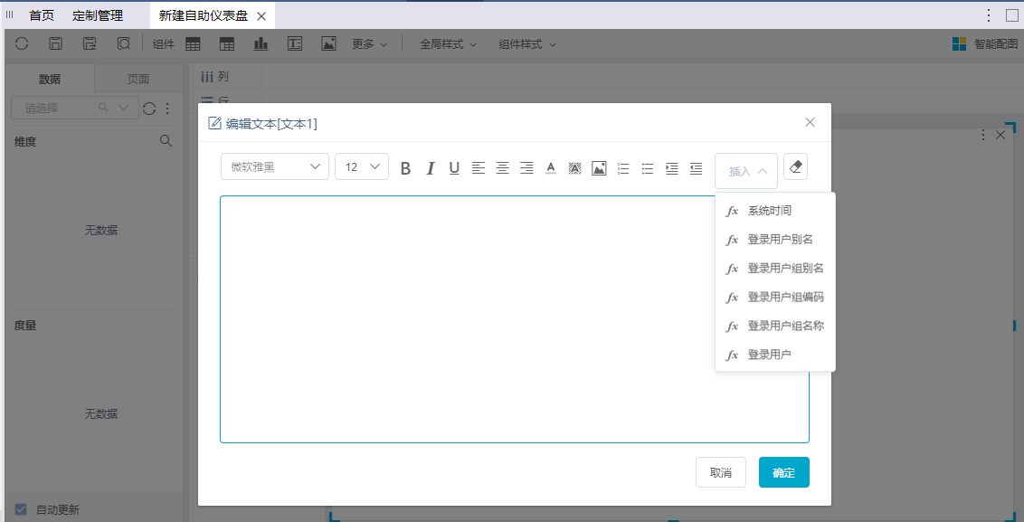
Task: Click the 智能配图 button
Action: (x=985, y=43)
